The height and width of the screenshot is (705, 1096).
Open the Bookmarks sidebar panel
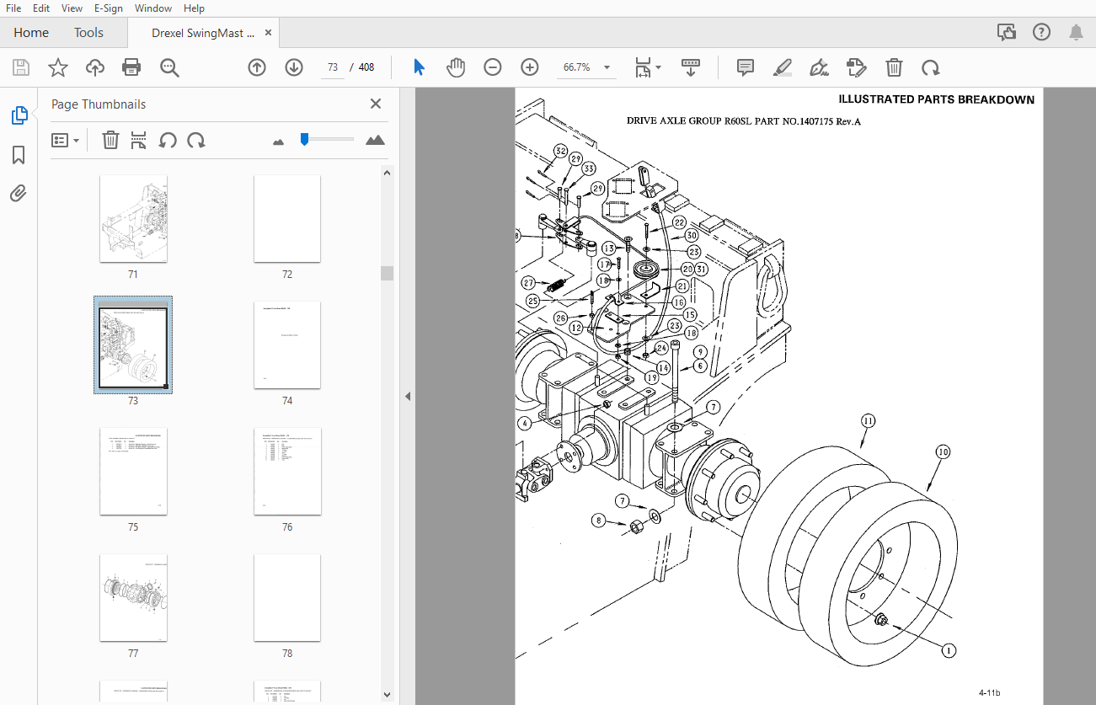coord(19,155)
